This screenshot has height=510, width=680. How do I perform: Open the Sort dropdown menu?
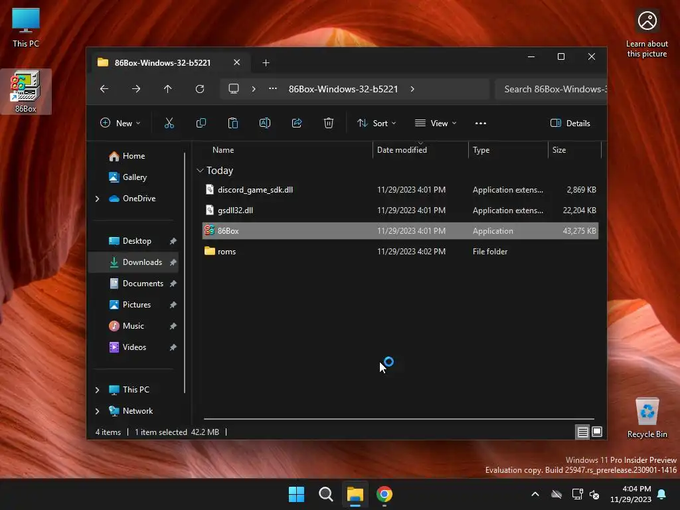point(377,123)
